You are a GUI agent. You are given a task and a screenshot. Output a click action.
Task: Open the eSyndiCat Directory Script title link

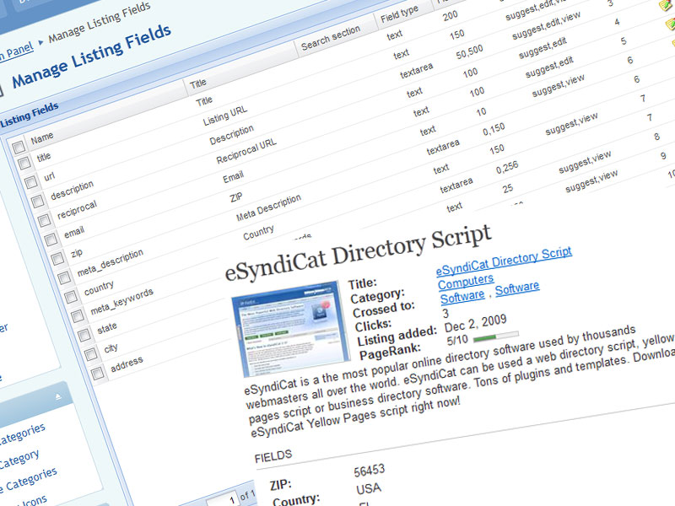[504, 261]
